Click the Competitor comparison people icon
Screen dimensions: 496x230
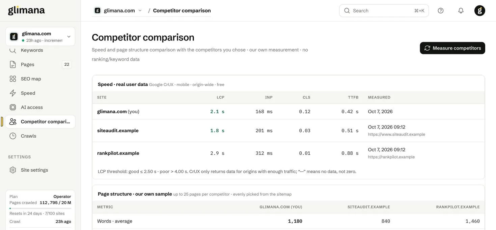pyautogui.click(x=13, y=122)
